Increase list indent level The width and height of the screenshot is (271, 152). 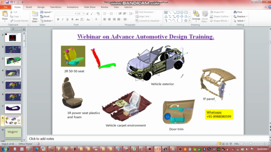(x=124, y=14)
